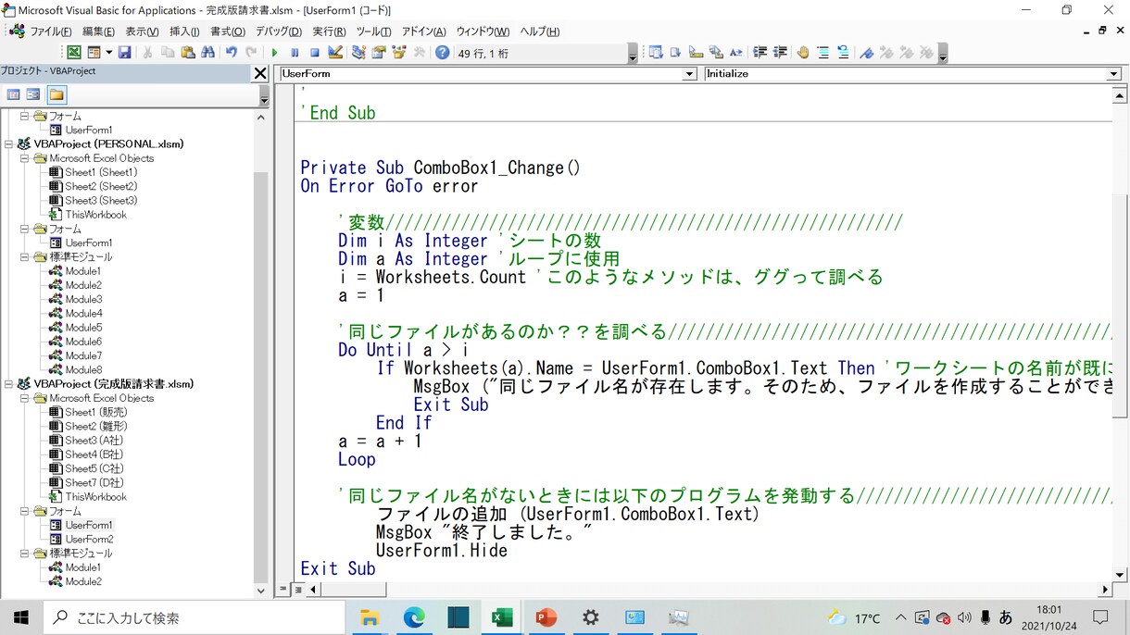Select UserForm2 in the project tree
The width and height of the screenshot is (1130, 635).
click(x=89, y=539)
